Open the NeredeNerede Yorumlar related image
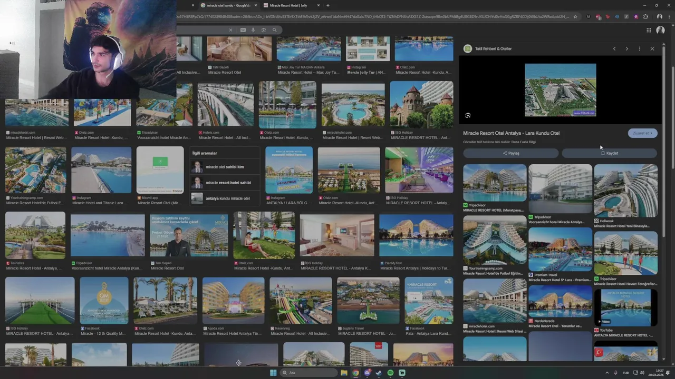This screenshot has height=379, width=675. click(560, 301)
